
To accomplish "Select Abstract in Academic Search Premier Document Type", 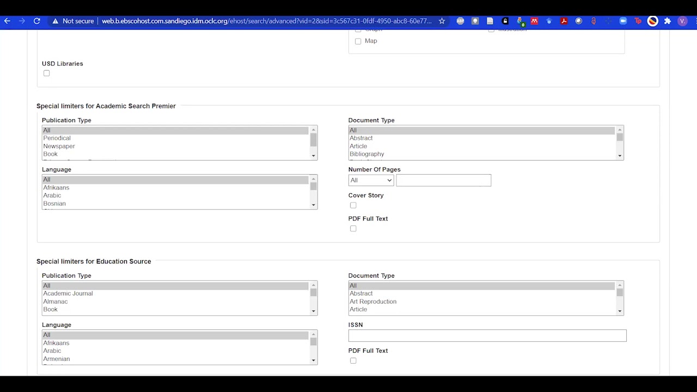I will pyautogui.click(x=482, y=138).
